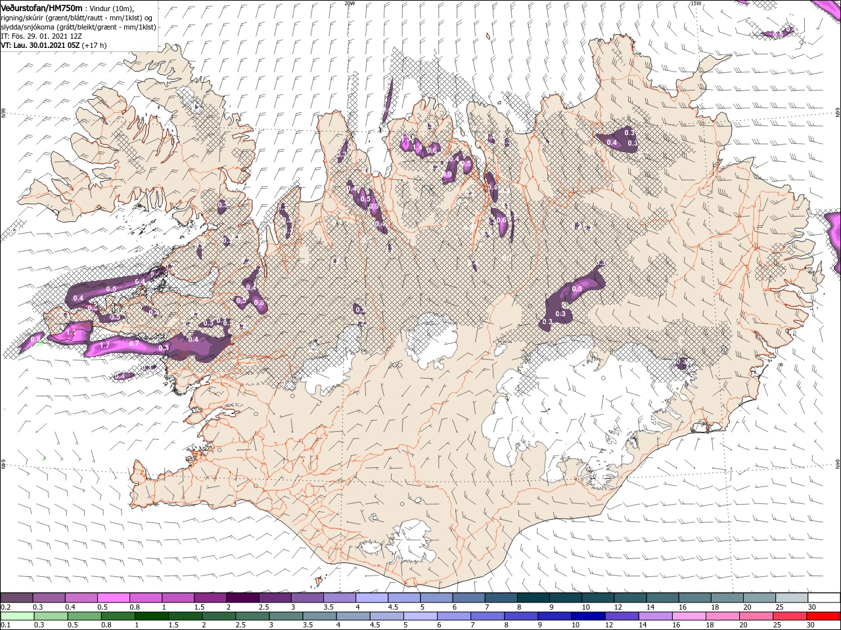
Task: Click the 1.7 snowfall value label on map
Action: pyautogui.click(x=104, y=345)
